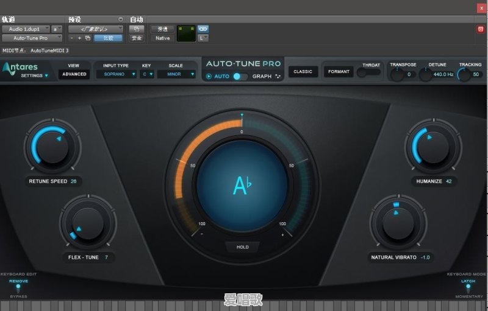Image resolution: width=488 pixels, height=311 pixels.
Task: Click the Flex-Tune knob
Action: click(x=88, y=223)
